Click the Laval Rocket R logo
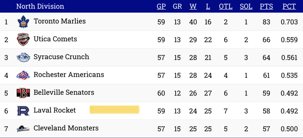The width and height of the screenshot is (303, 138). 23,111
